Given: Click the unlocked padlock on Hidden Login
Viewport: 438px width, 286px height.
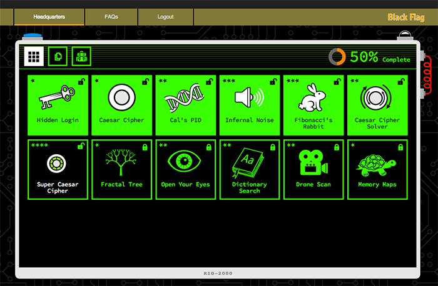Looking at the screenshot, I should [x=81, y=82].
